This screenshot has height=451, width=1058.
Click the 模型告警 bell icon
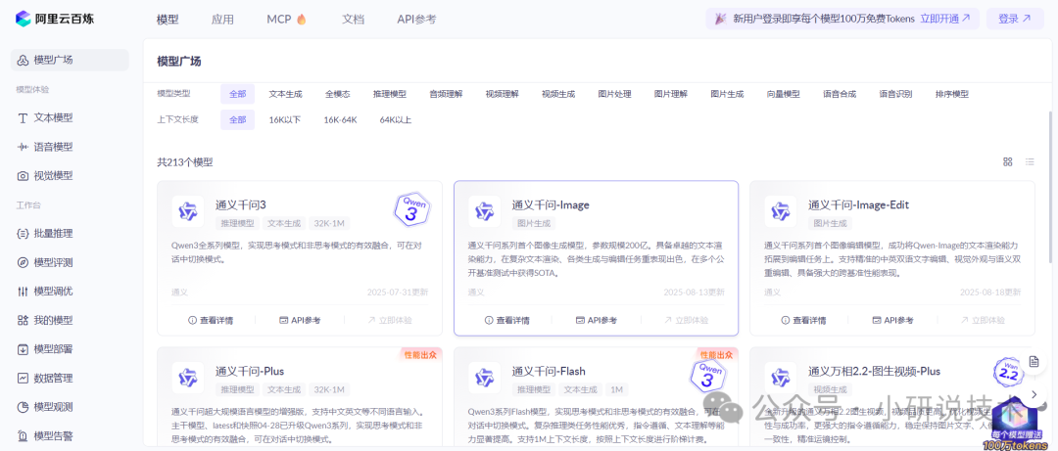(23, 435)
